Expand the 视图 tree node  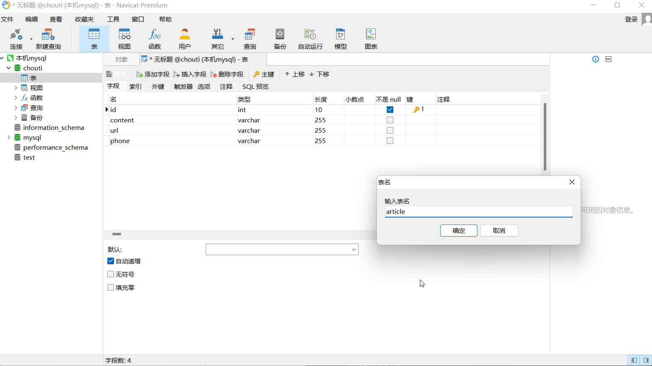(16, 88)
